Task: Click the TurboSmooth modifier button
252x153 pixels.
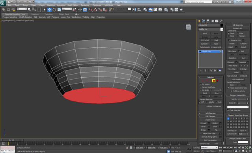Action: click(205, 47)
